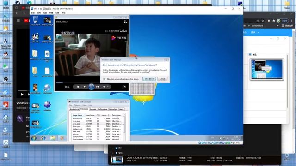Select the QQ penguin icon on host desktop
This screenshot has width=296, height=166.
tap(6, 55)
